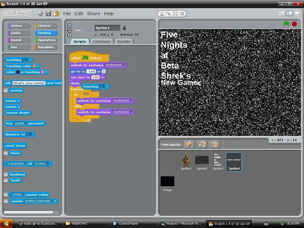Open distance to block dropdown
This screenshot has height=228, width=304.
(x=29, y=134)
